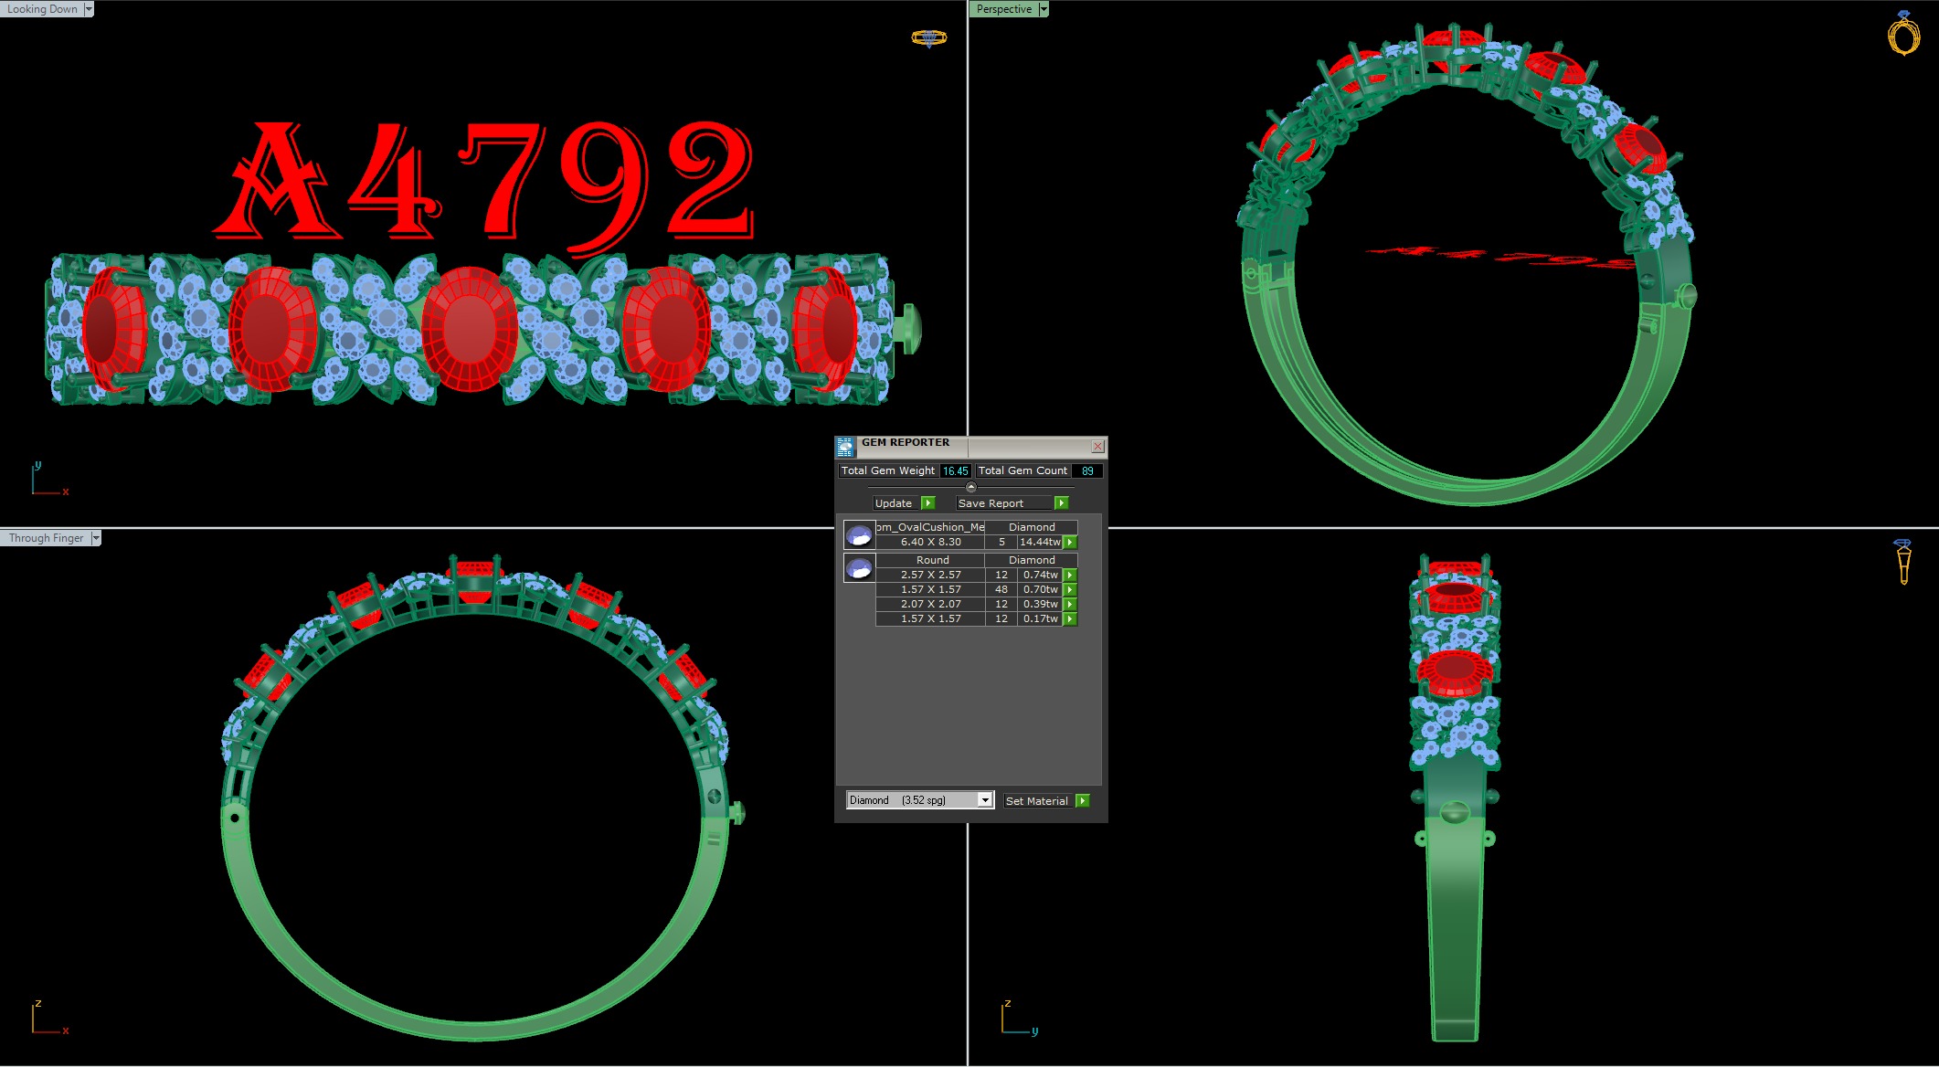
Task: Click the 6.40 X 8.30 size cell
Action: [930, 542]
